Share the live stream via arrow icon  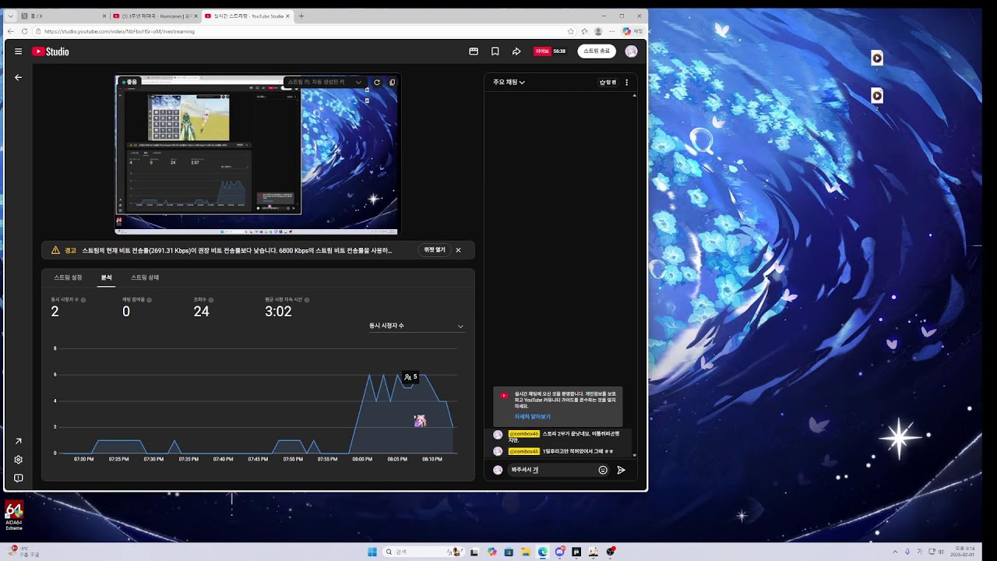point(516,51)
